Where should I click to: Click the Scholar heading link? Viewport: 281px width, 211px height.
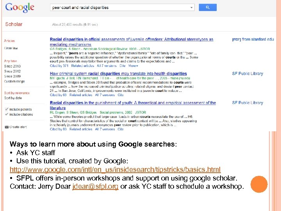tap(14, 24)
